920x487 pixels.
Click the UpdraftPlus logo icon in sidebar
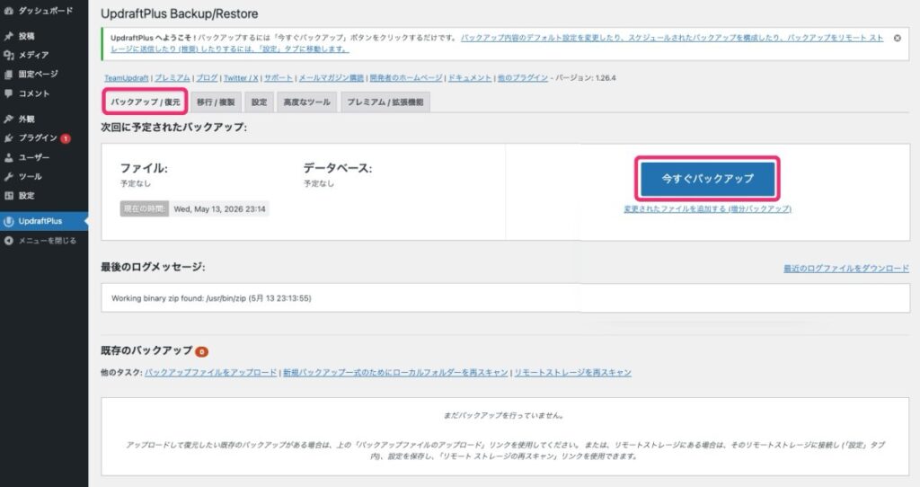coord(8,221)
